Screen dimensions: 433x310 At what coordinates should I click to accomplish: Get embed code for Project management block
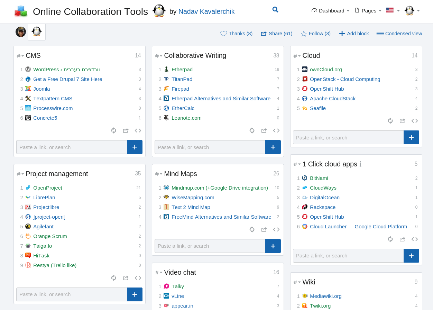138,278
